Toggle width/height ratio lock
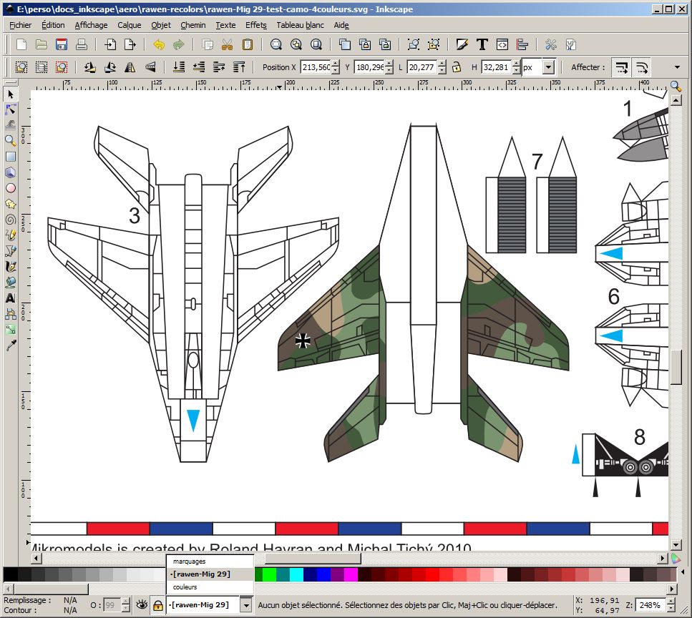 [x=457, y=67]
